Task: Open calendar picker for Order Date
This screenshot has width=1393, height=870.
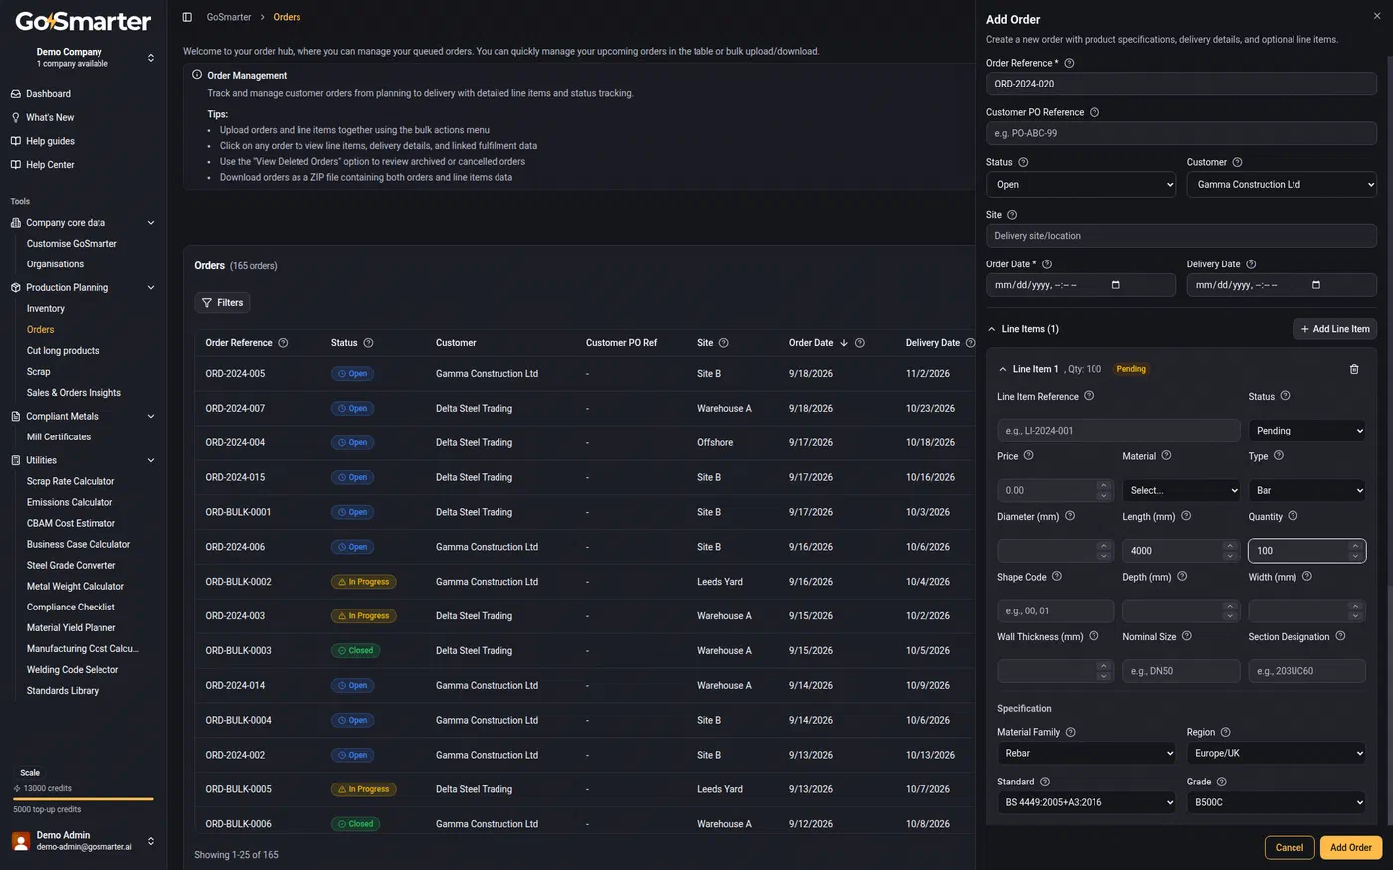Action: click(1115, 285)
